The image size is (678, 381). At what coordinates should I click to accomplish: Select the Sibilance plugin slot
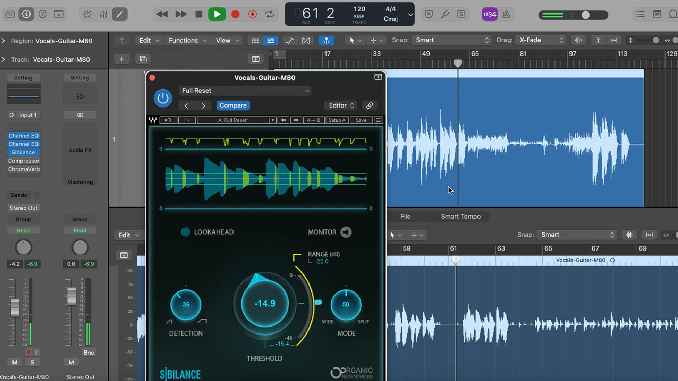click(x=23, y=152)
